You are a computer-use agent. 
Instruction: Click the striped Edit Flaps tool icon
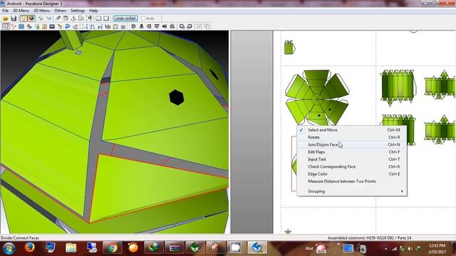29,26
